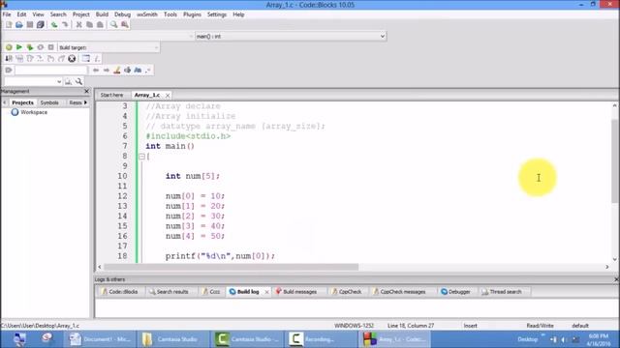The height and width of the screenshot is (348, 620).
Task: Open the wxSmith menu
Action: click(x=147, y=14)
